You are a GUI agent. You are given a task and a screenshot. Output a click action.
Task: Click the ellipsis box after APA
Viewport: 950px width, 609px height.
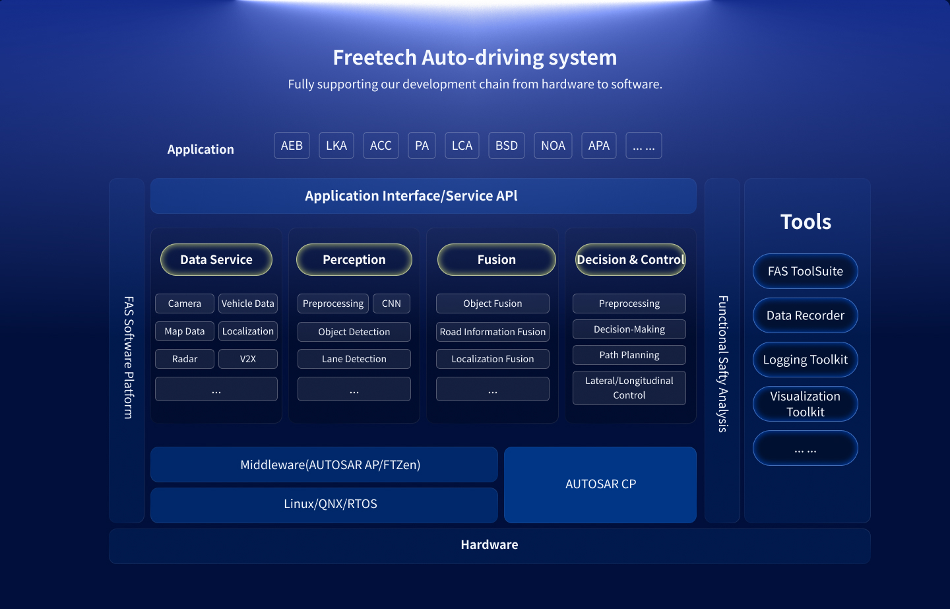(644, 145)
